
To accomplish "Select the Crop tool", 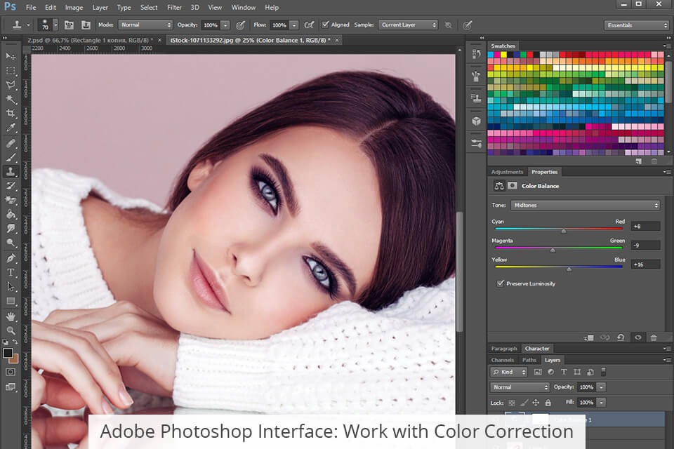I will pos(11,114).
